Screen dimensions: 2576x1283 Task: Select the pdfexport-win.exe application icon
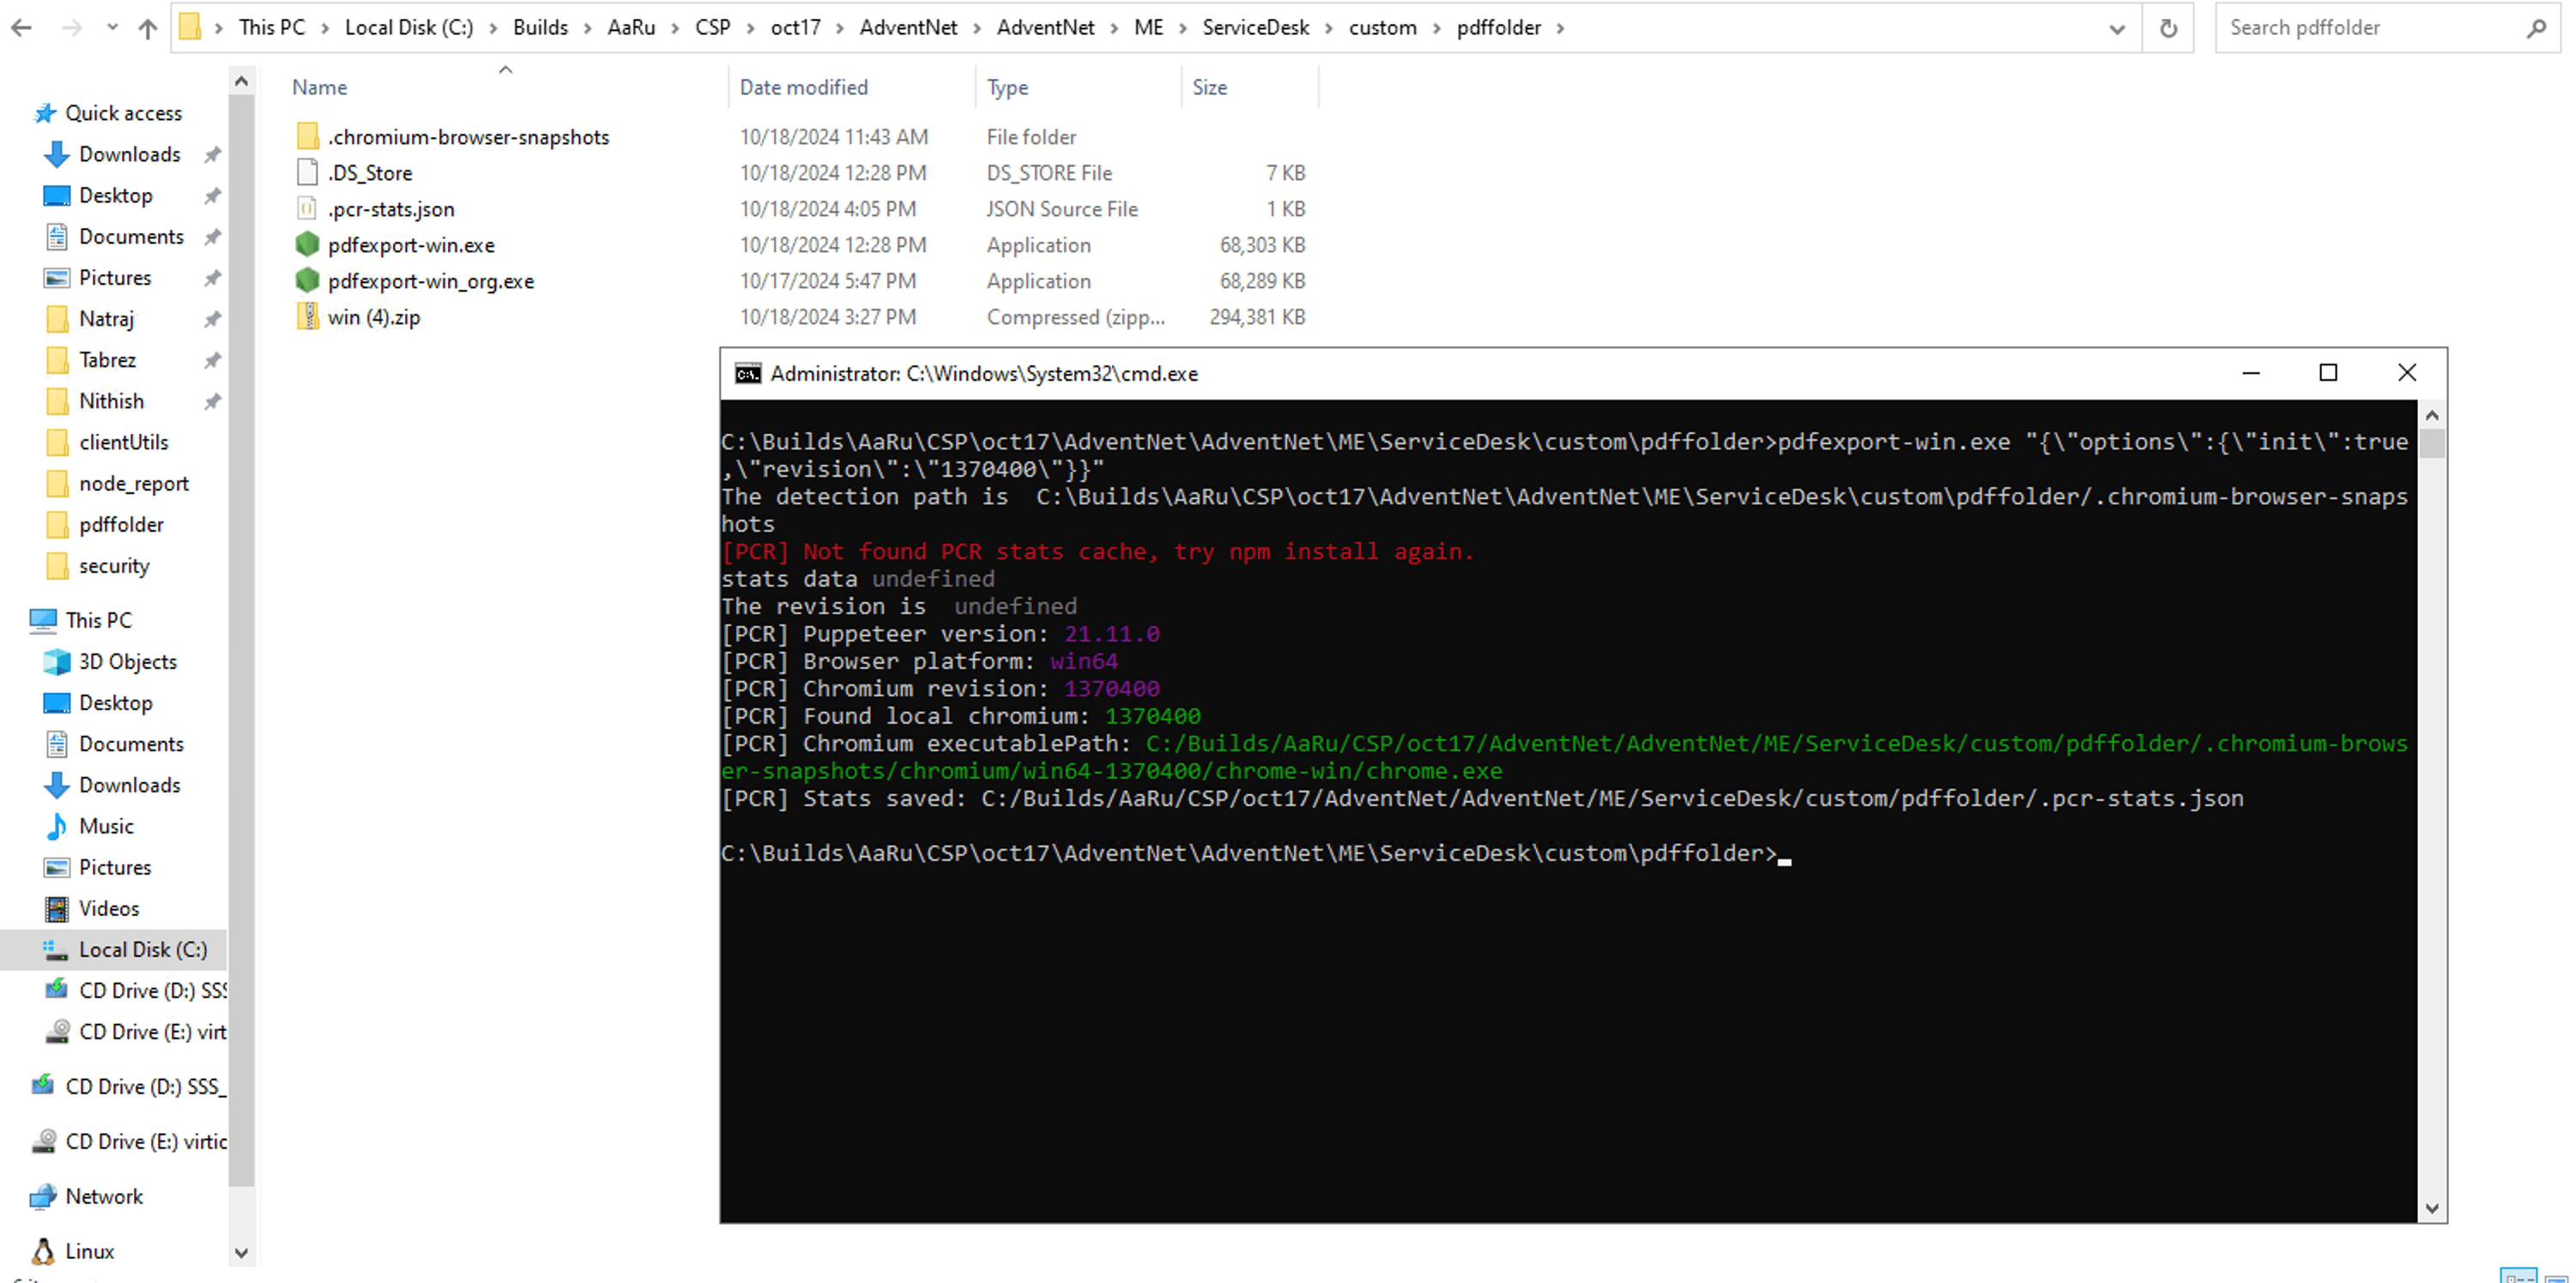(307, 244)
